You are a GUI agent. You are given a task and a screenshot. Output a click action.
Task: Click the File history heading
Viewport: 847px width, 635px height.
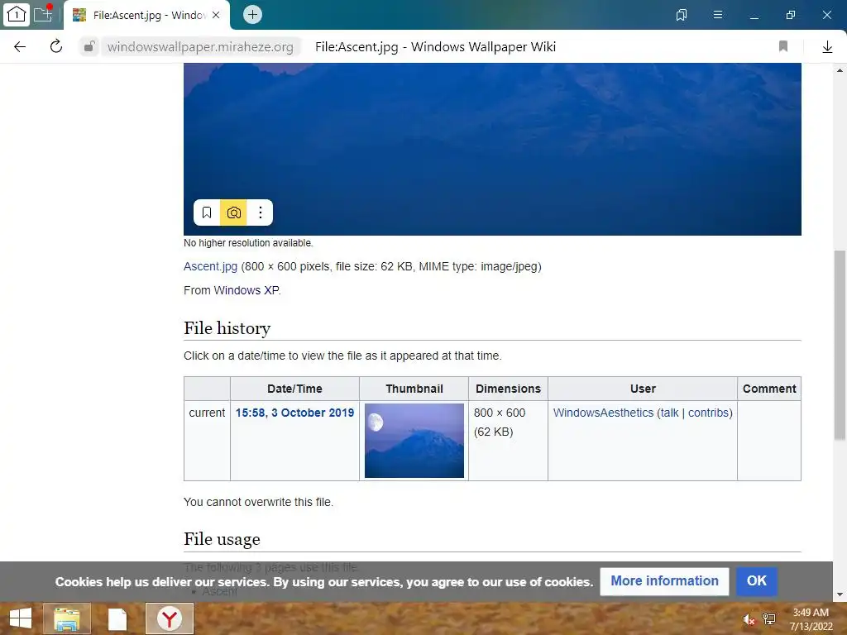[227, 328]
